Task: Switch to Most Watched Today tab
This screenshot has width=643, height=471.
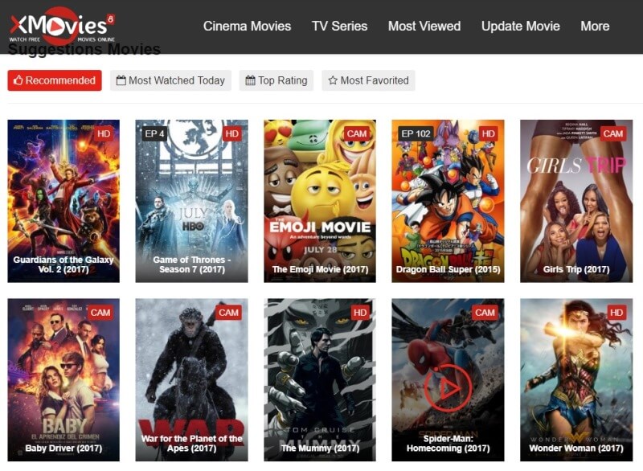Action: tap(170, 80)
